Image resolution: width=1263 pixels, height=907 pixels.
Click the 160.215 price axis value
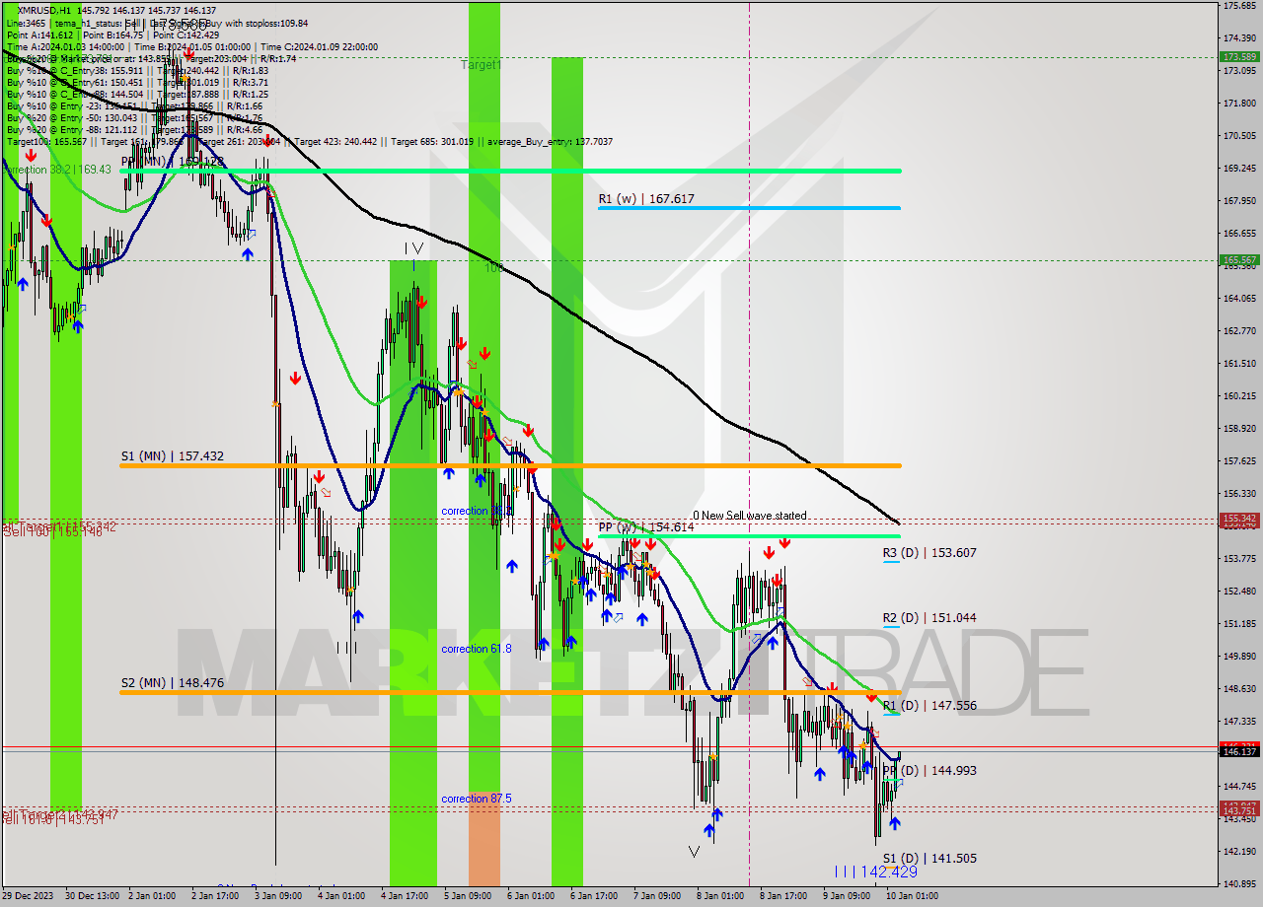coord(1239,396)
